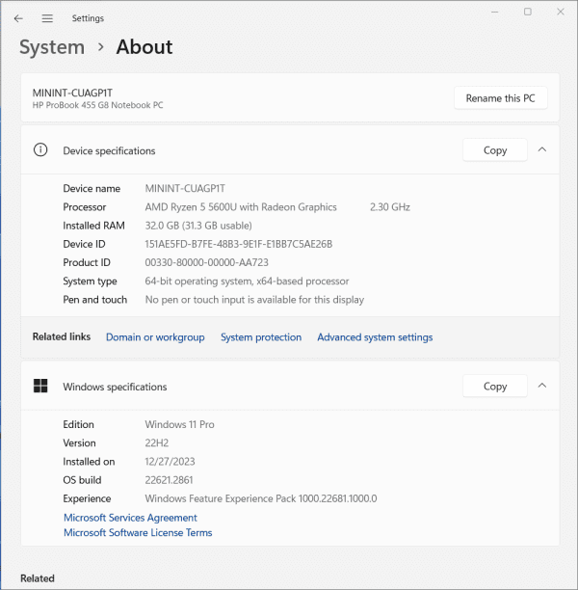Open Advanced system settings link
This screenshot has height=590, width=578.
[x=375, y=337]
